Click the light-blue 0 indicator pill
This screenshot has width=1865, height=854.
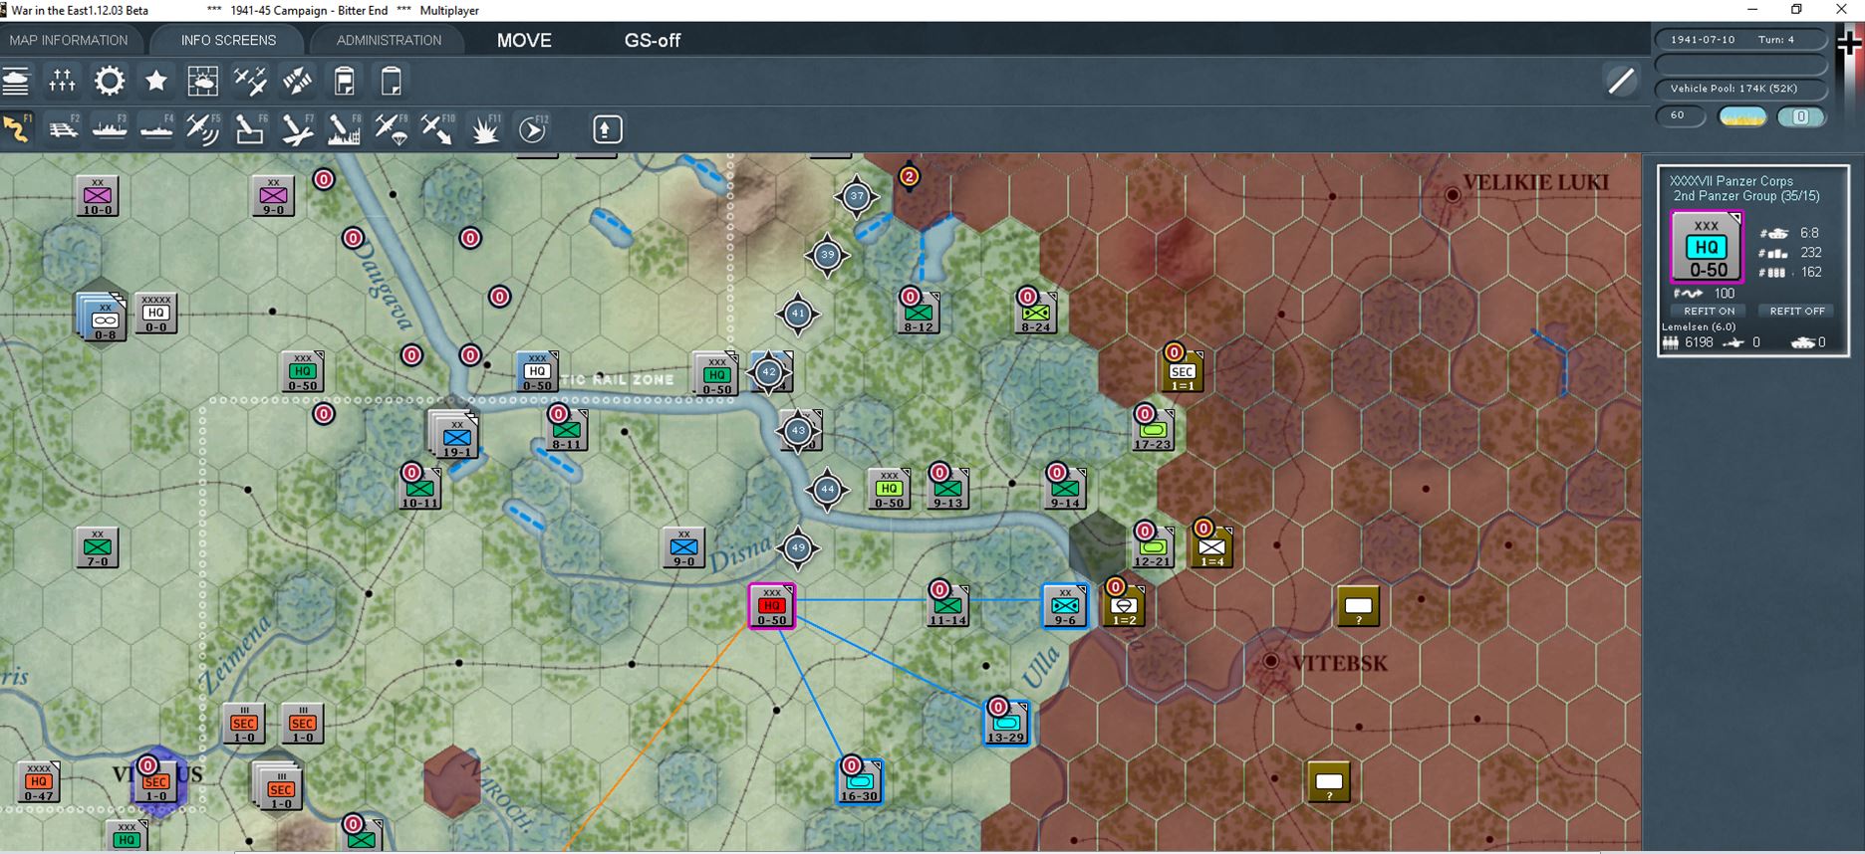pos(1801,116)
